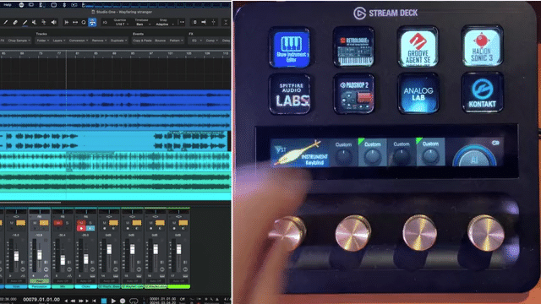
Task: Select the Eraser tool in Studio One toolbar
Action: pos(15,23)
